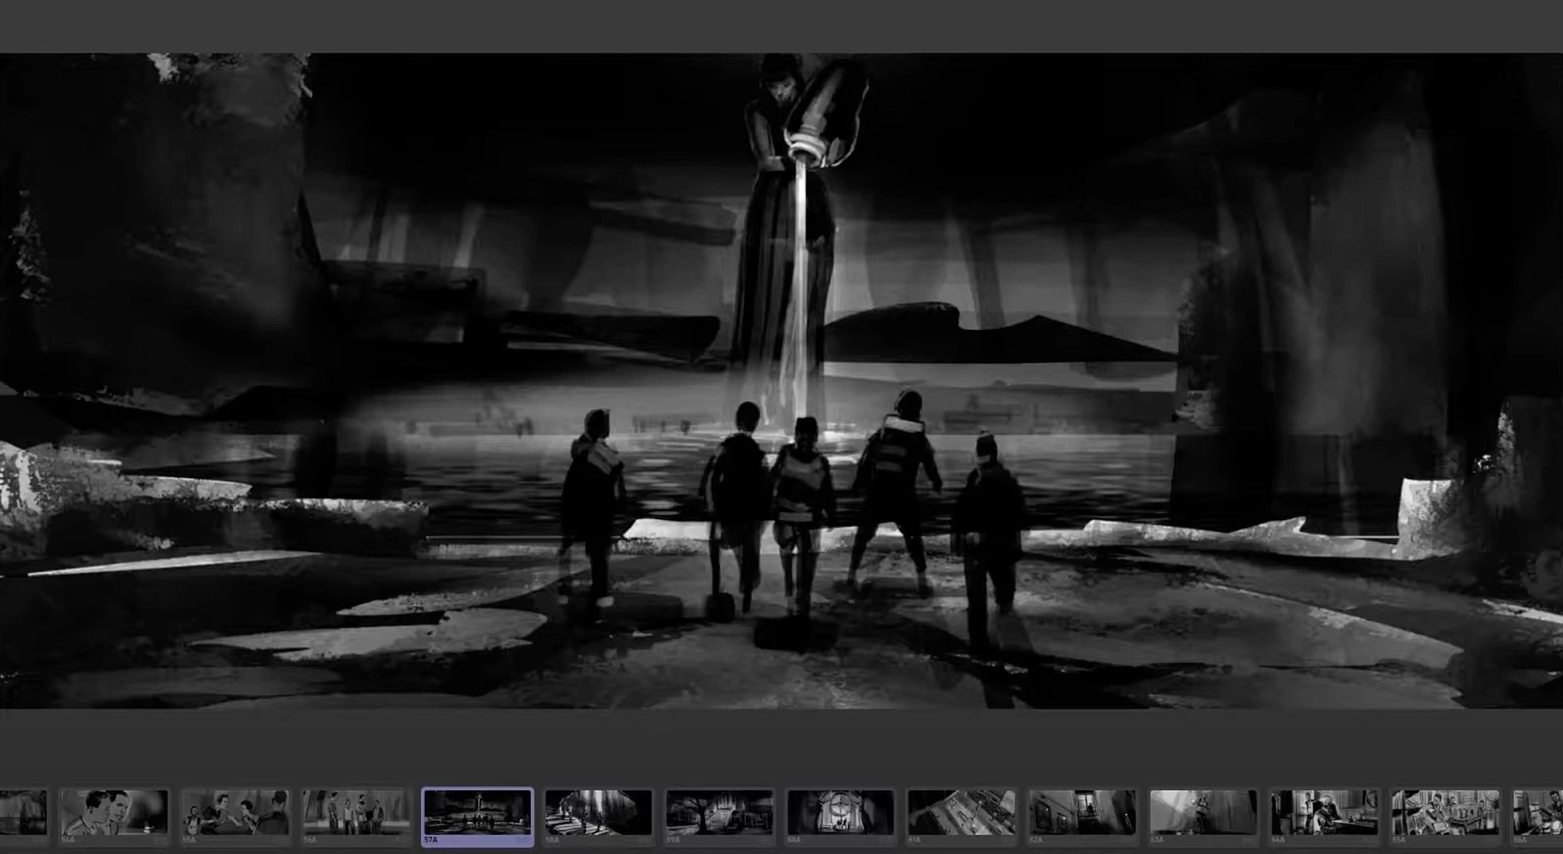Screen dimensions: 1563x854
Task: Select storyboard thumbnail 55A
Action: tap(235, 817)
